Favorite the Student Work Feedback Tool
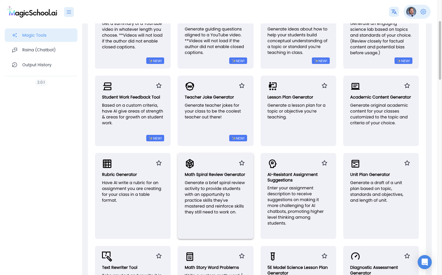Viewport: 442px width, 275px height. 159,86
